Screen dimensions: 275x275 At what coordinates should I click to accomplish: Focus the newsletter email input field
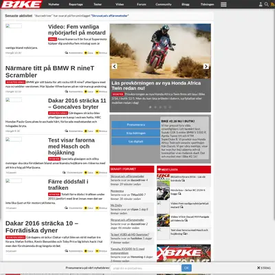146,268
